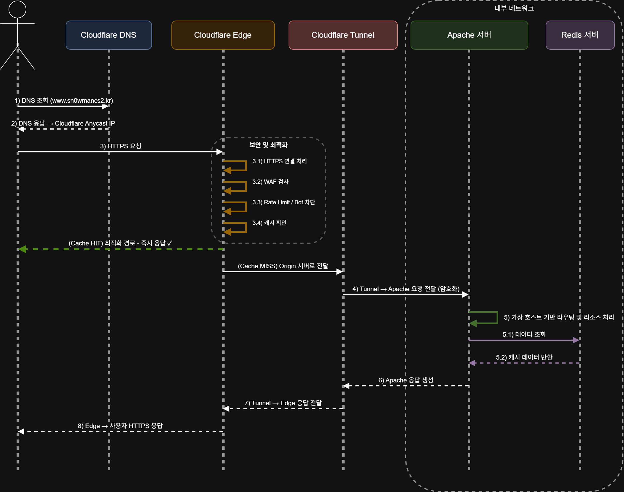Select the Cloudflare DNS participant box
624x492 pixels.
pos(109,35)
